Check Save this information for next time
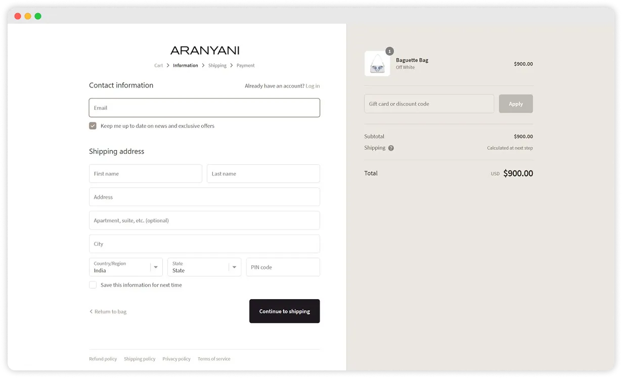The height and width of the screenshot is (378, 622). (x=93, y=285)
